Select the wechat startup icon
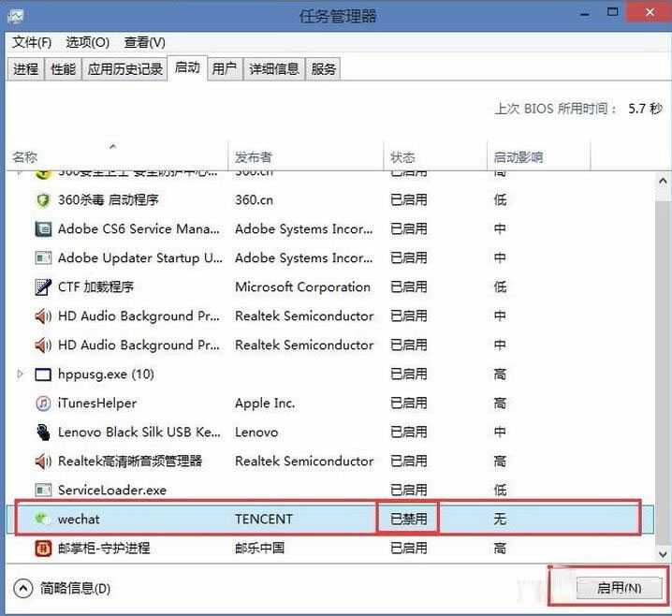Screen dimensions: 672x616 [x=42, y=519]
